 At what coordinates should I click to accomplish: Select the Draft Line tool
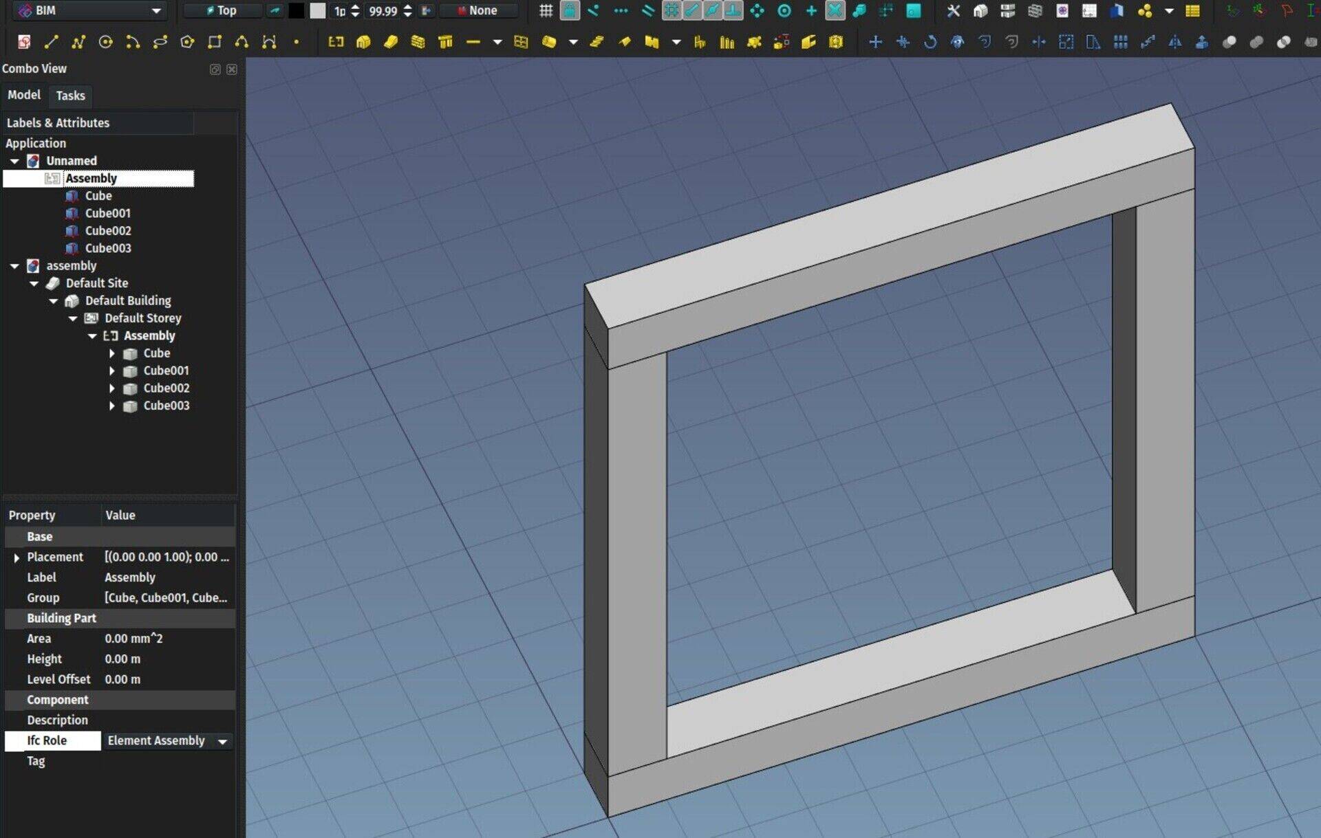click(51, 42)
